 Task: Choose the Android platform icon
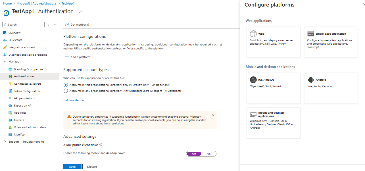[310, 80]
